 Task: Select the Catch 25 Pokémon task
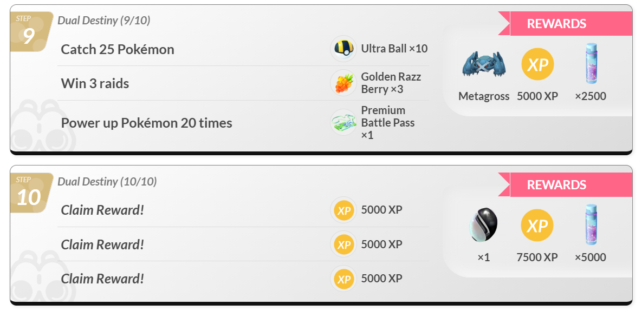(118, 49)
